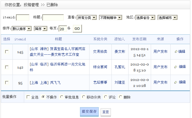Click the itemid value 145
The width and height of the screenshot is (192, 118).
(x=20, y=53)
